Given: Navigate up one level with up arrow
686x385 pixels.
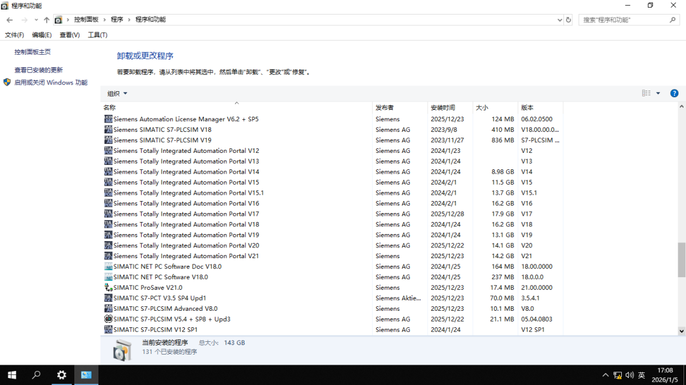Looking at the screenshot, I should 46,20.
